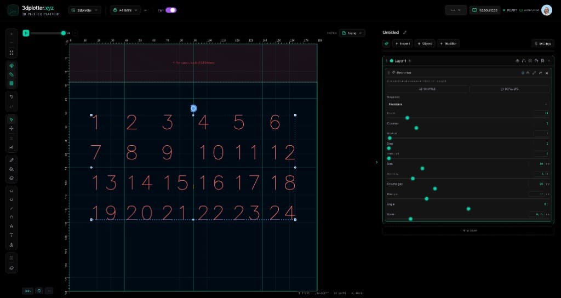The image size is (561, 298).
Task: Click the plus Modifier button
Action: point(448,44)
